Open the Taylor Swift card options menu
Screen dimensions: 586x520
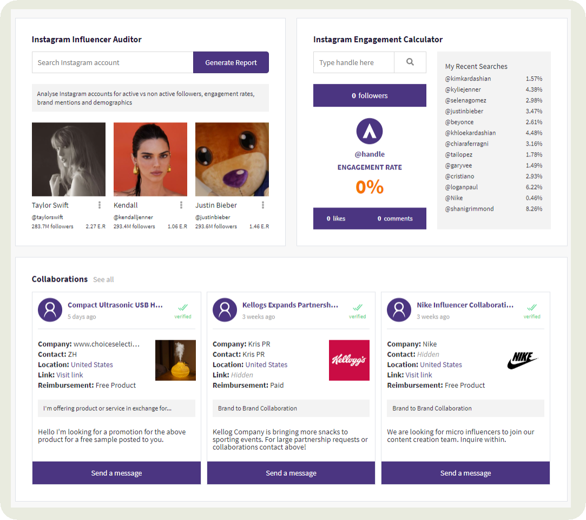click(x=101, y=205)
